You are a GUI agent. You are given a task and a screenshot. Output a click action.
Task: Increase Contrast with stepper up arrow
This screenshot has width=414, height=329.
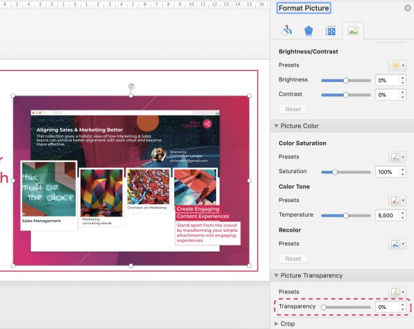(402, 92)
